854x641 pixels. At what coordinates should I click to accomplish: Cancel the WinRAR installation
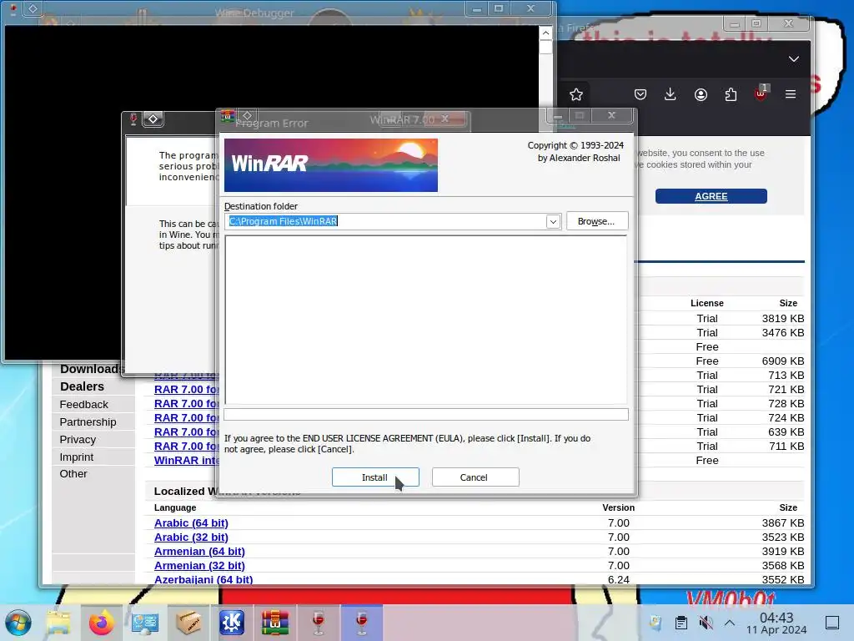point(475,477)
